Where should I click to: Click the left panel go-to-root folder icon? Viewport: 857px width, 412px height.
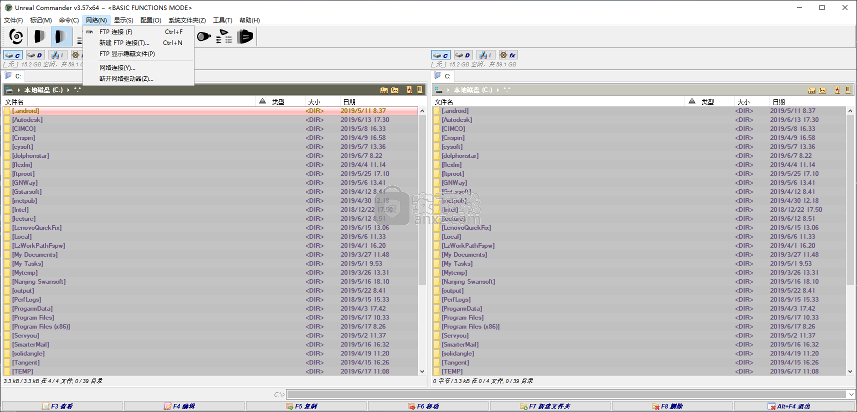click(x=384, y=90)
